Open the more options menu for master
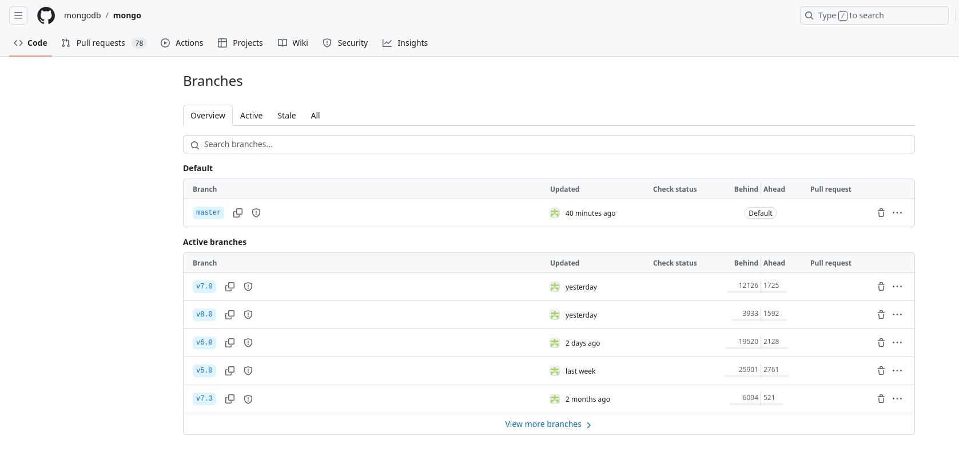The width and height of the screenshot is (959, 455). coord(897,213)
